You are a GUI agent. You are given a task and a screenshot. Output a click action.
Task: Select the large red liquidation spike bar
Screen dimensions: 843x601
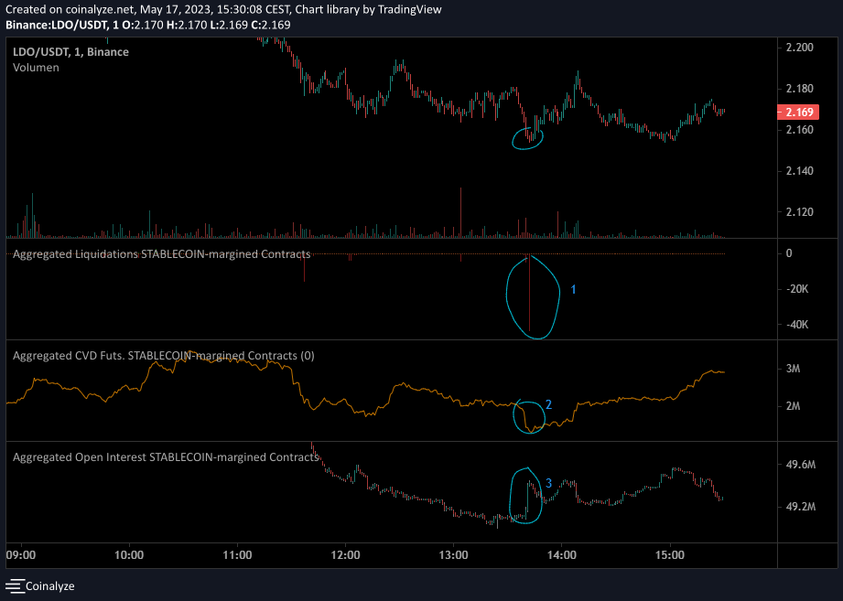[529, 293]
